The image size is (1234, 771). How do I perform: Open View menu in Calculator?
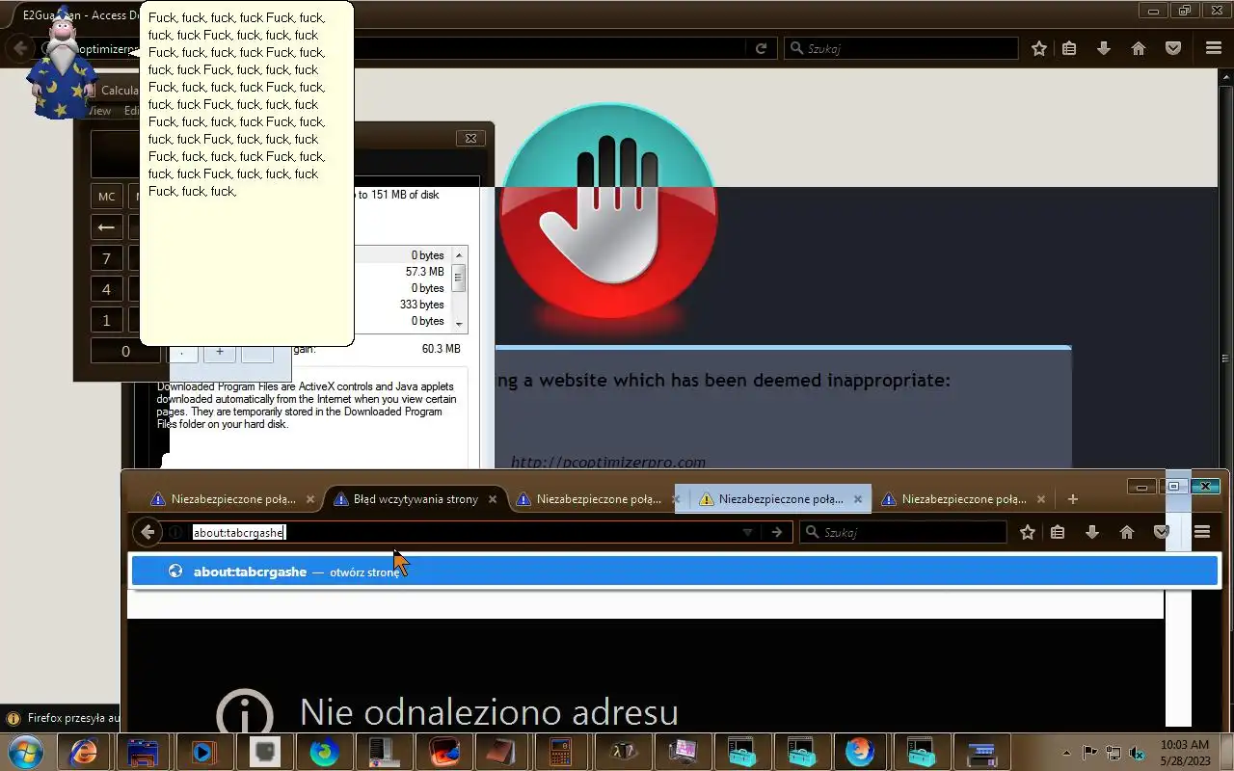[x=98, y=111]
